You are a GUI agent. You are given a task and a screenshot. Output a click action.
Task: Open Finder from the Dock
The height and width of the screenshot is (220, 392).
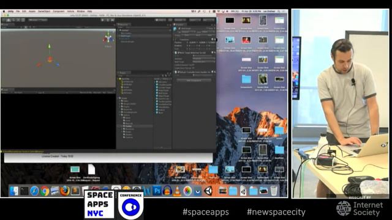[x=13, y=191]
